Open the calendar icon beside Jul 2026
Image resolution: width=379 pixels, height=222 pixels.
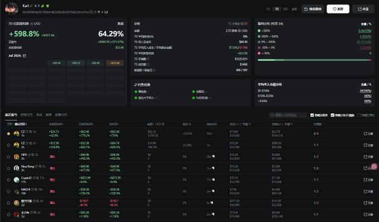coord(25,56)
